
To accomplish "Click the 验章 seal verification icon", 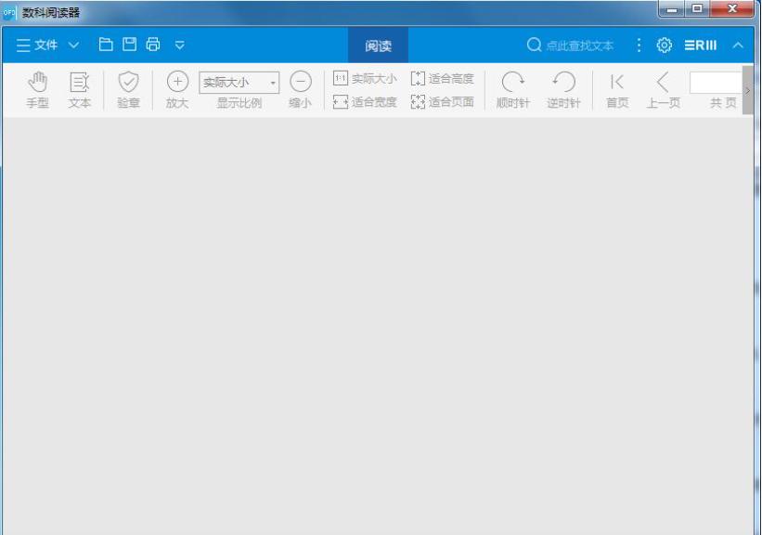I will pyautogui.click(x=128, y=90).
